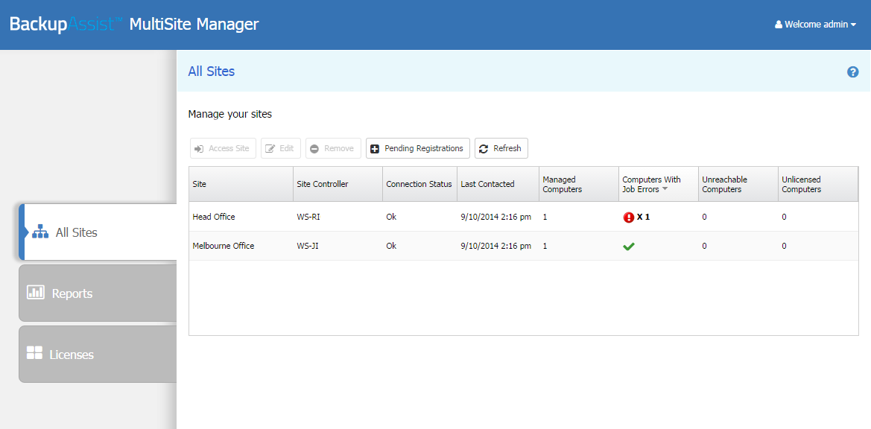This screenshot has height=429, width=871.
Task: Click the user icon beside Welcome admin
Action: click(779, 25)
